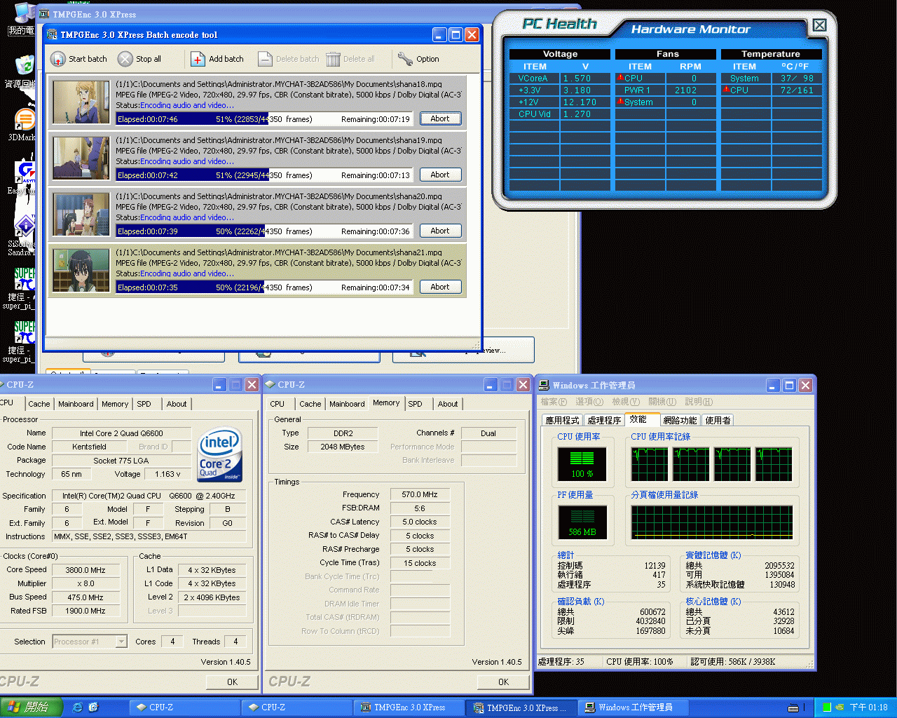The image size is (897, 718).
Task: Click the Add batch toolbar icon
Action: coord(198,59)
